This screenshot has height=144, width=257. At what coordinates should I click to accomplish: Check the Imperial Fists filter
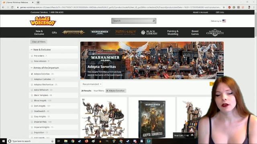pos(32,122)
